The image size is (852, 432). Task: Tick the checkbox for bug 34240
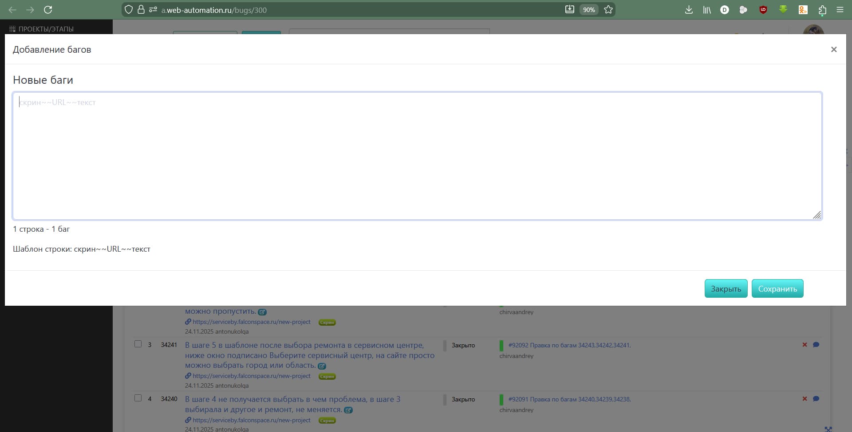point(138,398)
